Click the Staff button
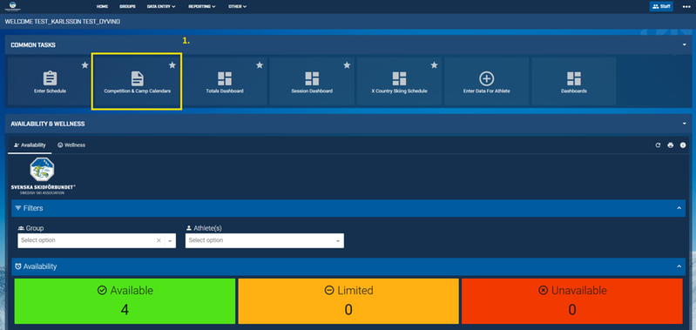696x330 pixels. pos(661,6)
